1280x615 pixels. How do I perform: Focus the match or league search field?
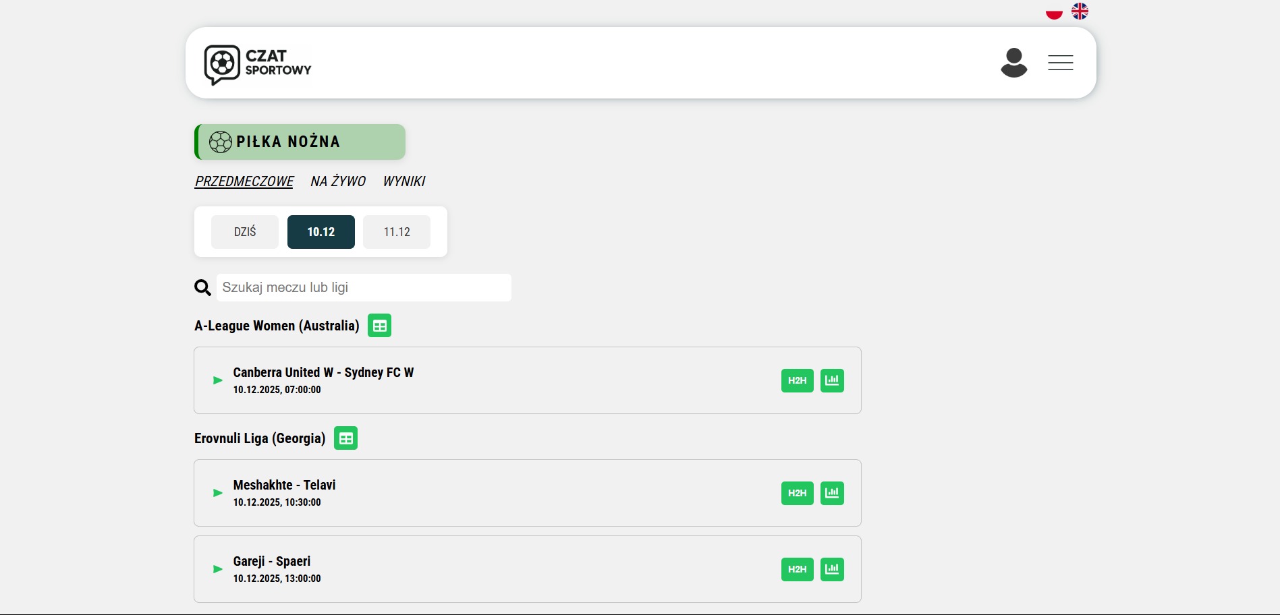click(364, 288)
